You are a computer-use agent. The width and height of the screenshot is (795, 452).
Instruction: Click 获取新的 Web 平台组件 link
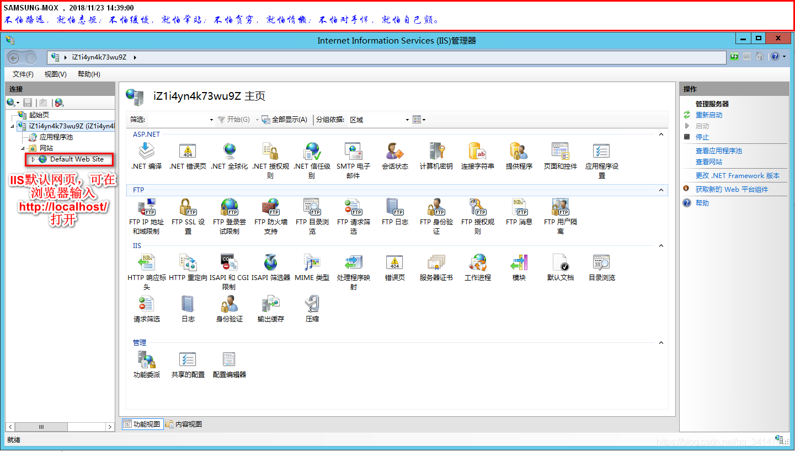732,190
